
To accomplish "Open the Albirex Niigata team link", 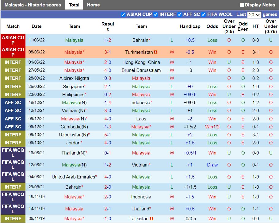I will click(74, 78).
